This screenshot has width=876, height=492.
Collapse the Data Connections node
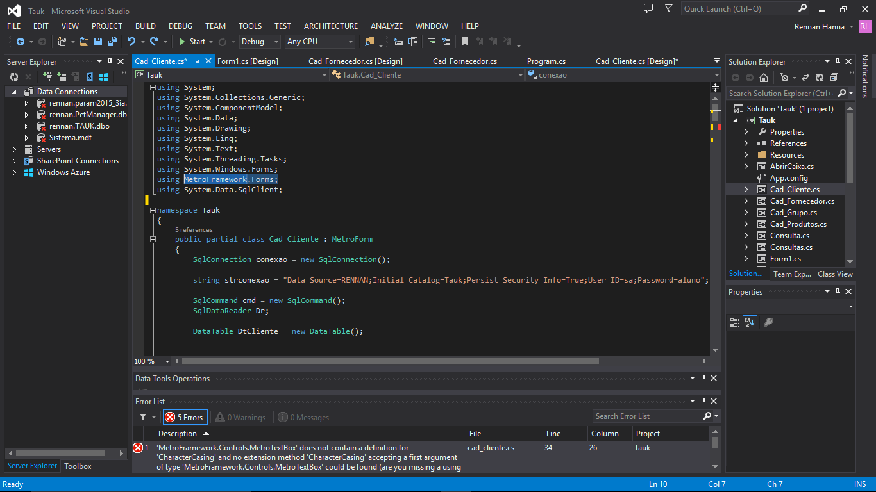[x=14, y=92]
